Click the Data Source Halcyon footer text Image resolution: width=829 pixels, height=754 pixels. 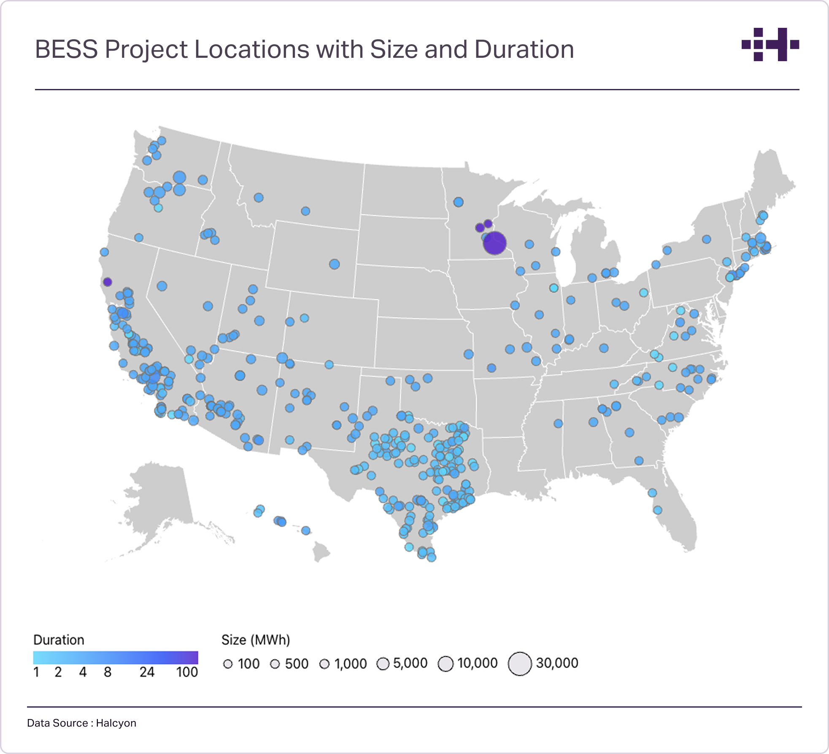81,723
